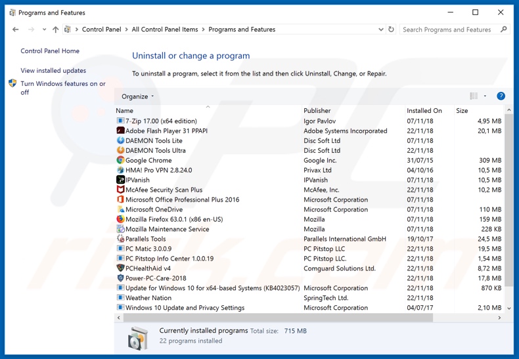
Task: Click the search magnifier icon
Action: point(503,30)
